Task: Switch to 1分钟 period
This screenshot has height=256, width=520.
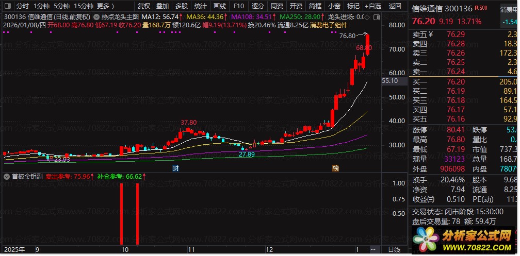Action: pos(41,6)
